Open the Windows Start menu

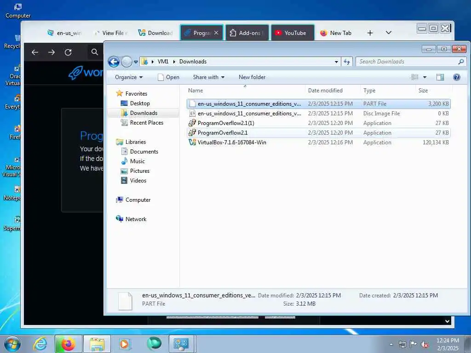tap(12, 344)
